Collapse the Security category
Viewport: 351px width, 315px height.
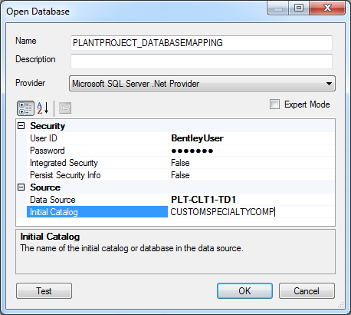point(21,126)
